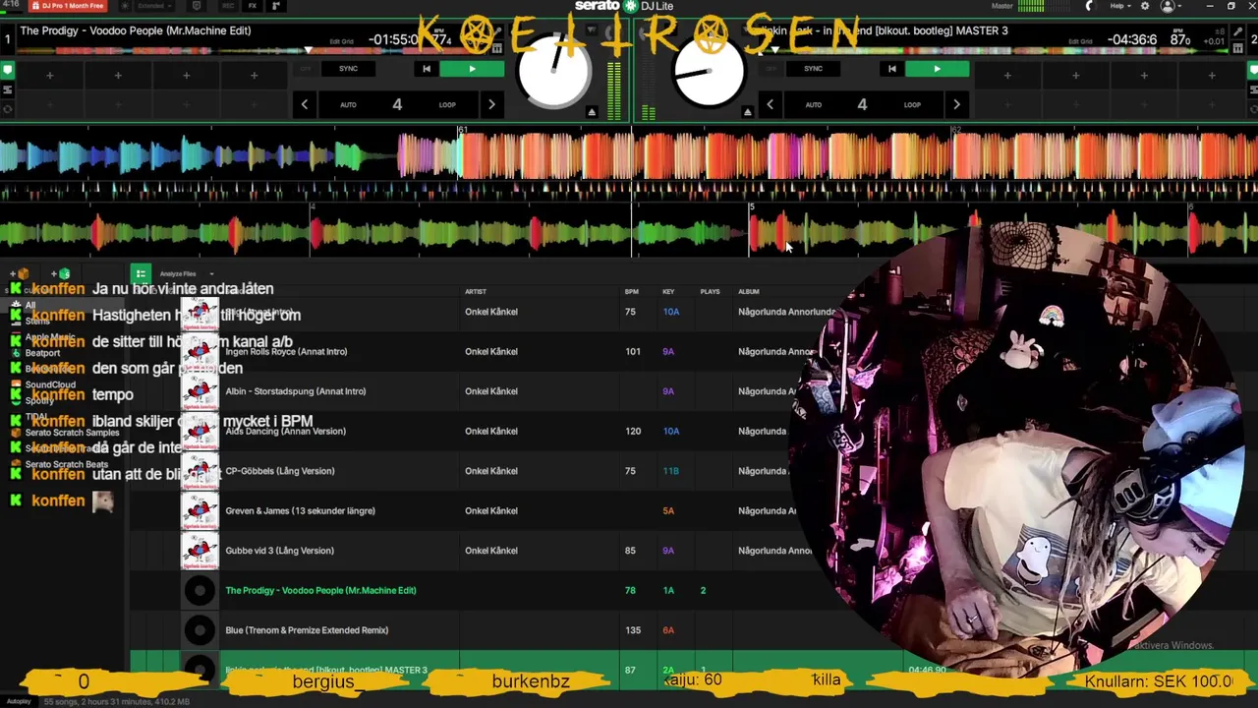Enable SYNC on the left deck
Viewport: 1258px width, 708px height.
(348, 69)
